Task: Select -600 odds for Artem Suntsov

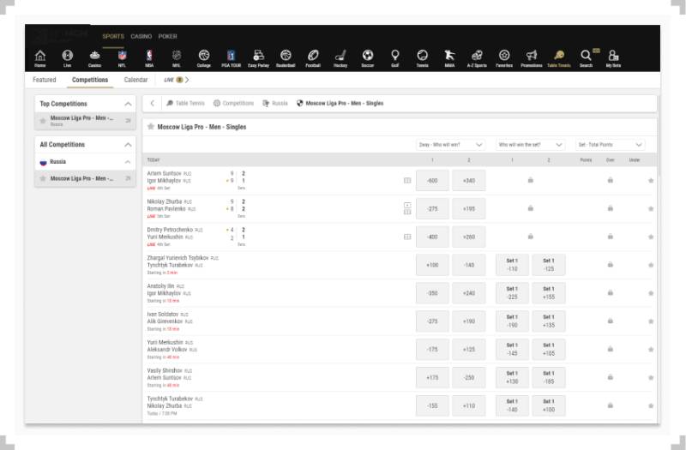Action: tap(432, 181)
